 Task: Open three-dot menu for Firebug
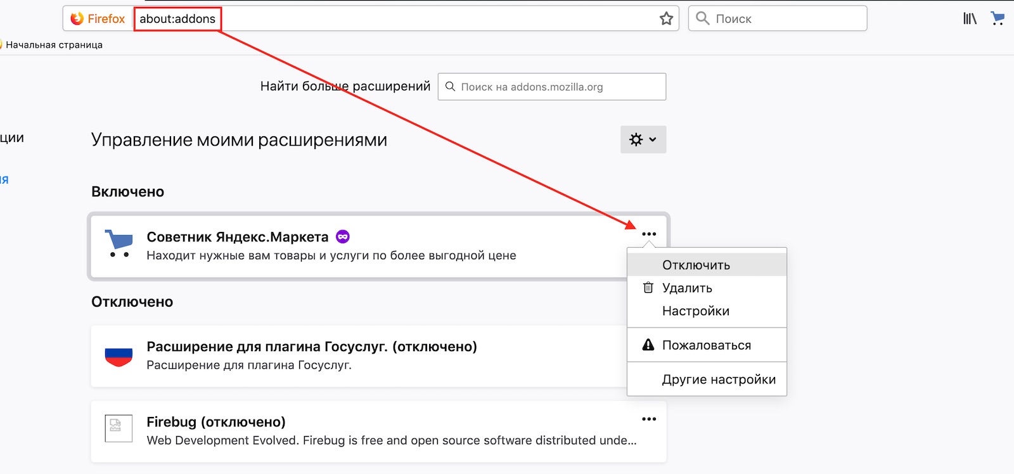click(x=649, y=419)
